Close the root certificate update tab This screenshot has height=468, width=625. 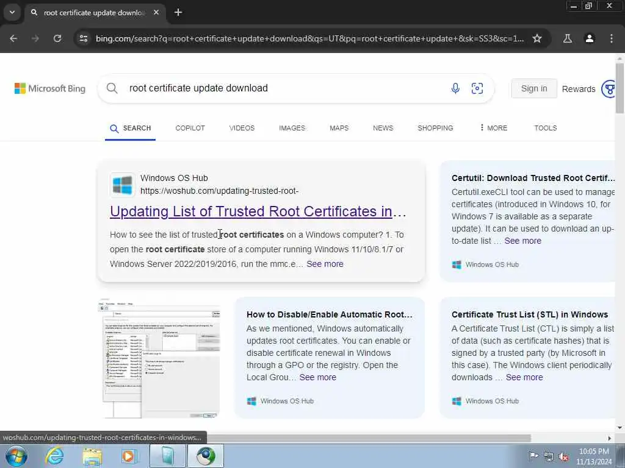[156, 12]
